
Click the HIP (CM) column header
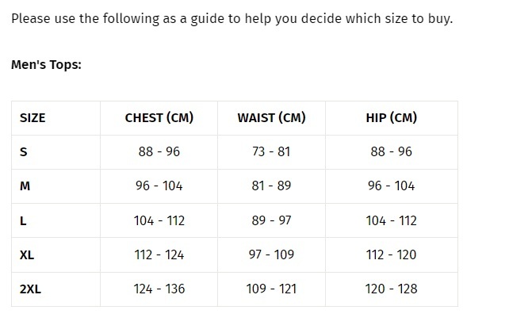point(391,118)
